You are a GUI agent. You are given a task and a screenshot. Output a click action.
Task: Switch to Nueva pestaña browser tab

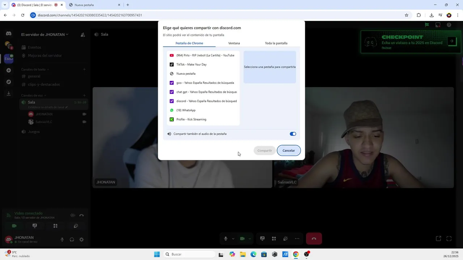(x=95, y=5)
